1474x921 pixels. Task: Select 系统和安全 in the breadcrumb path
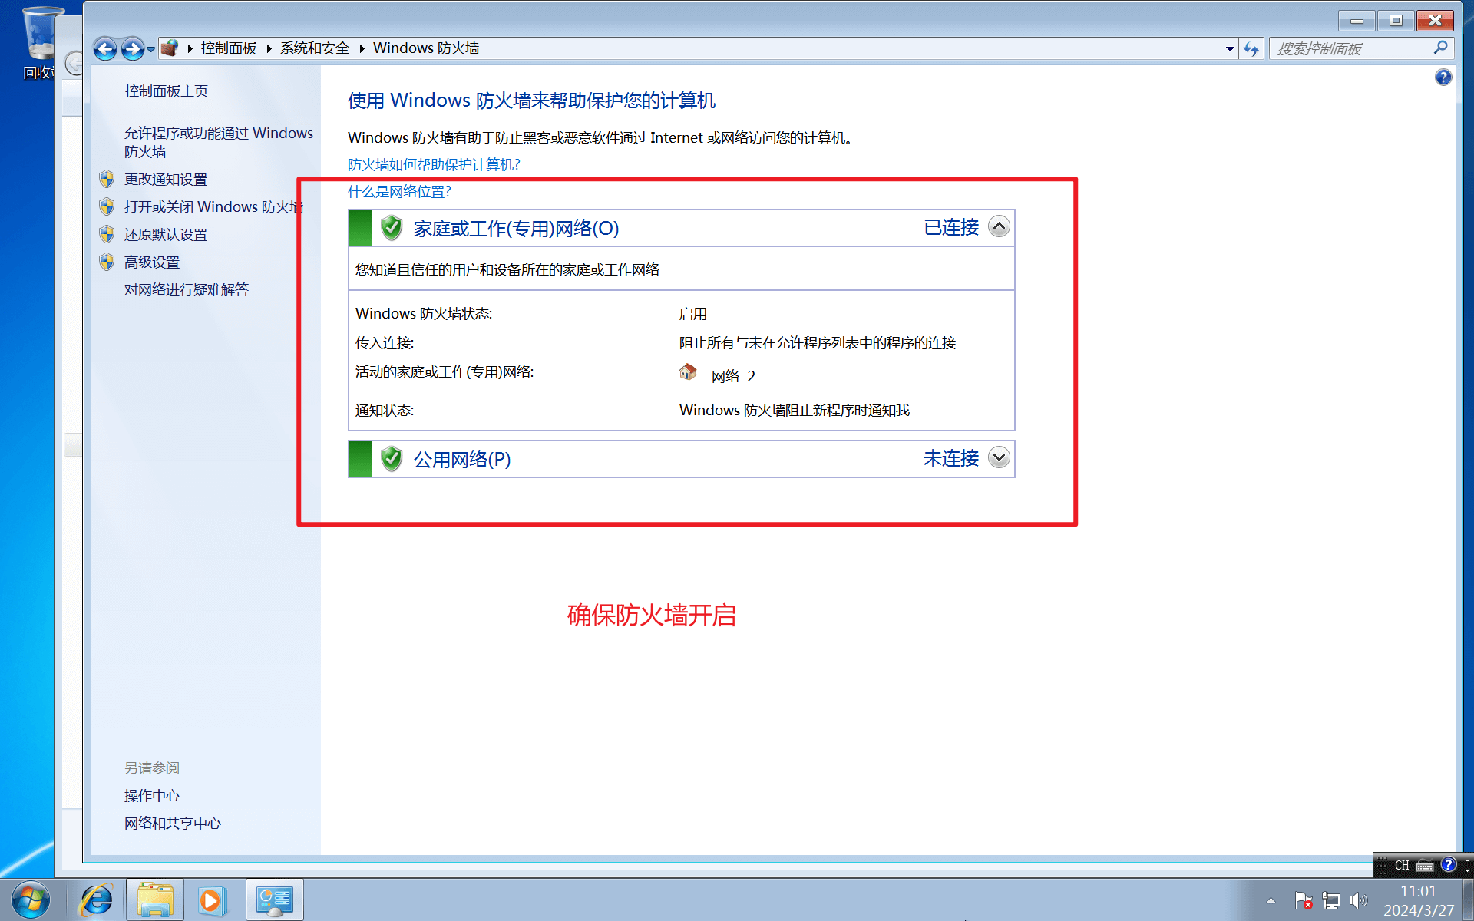(x=314, y=48)
